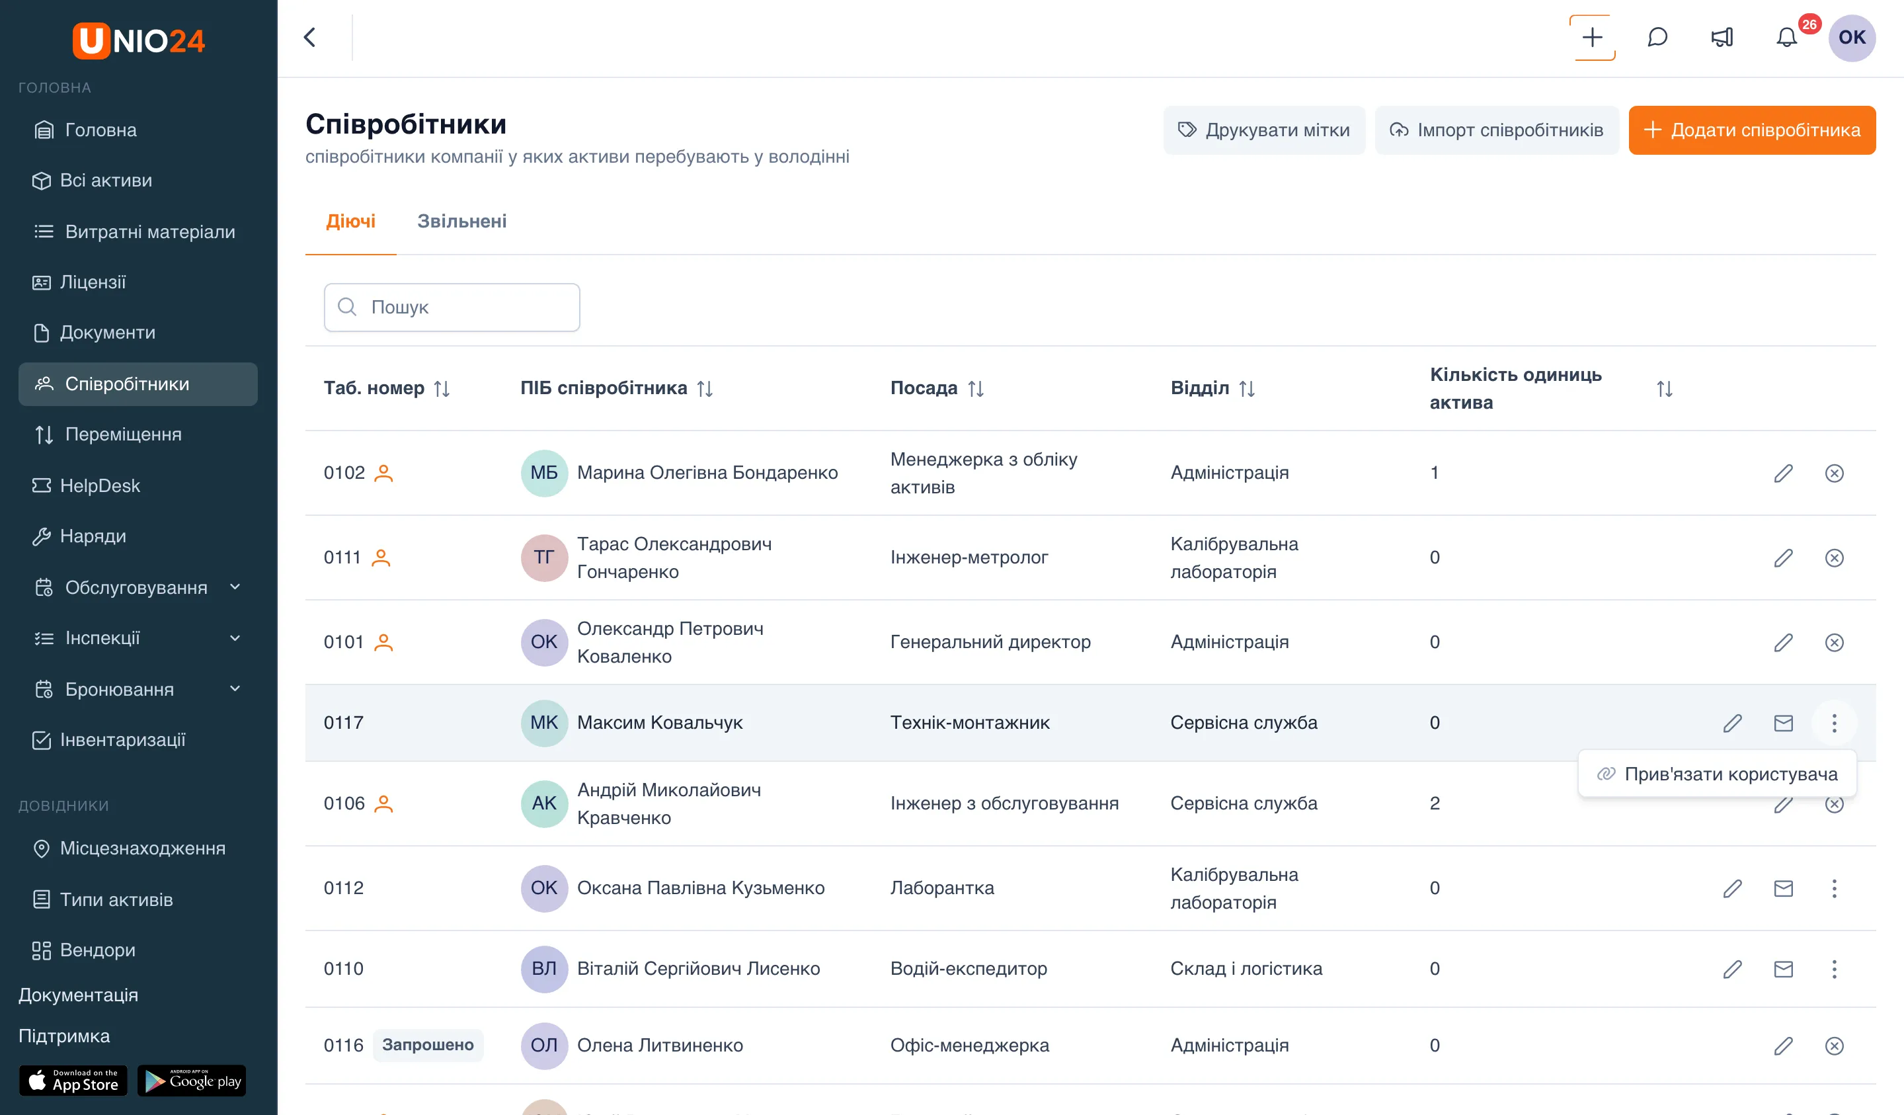Open the Підтримка link
Image resolution: width=1904 pixels, height=1115 pixels.
[64, 1036]
